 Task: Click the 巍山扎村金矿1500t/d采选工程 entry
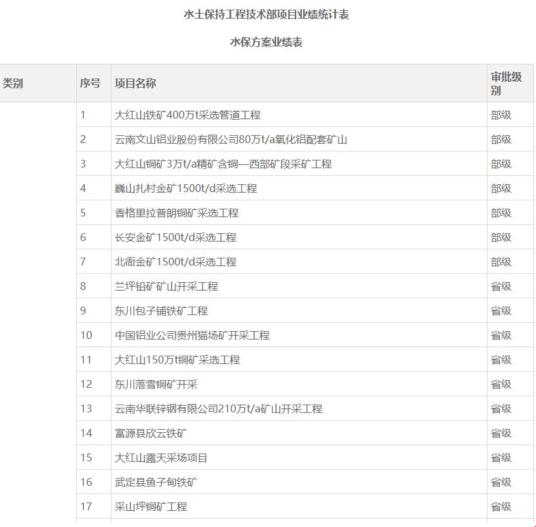click(186, 189)
